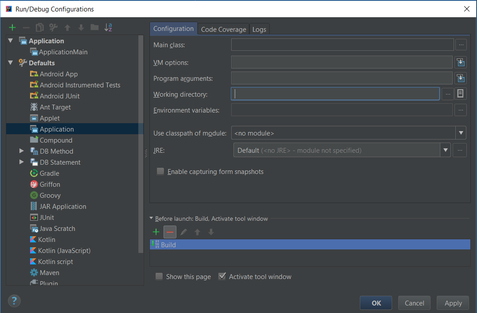The width and height of the screenshot is (477, 313).
Task: Click the copy configuration icon
Action: click(x=40, y=27)
